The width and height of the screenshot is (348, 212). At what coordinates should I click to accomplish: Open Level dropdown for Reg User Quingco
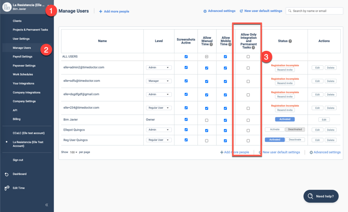pyautogui.click(x=158, y=140)
